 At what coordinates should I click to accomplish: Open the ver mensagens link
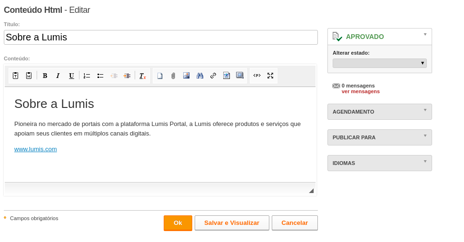coord(360,92)
